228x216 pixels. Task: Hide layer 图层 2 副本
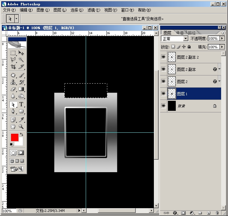(x=164, y=69)
